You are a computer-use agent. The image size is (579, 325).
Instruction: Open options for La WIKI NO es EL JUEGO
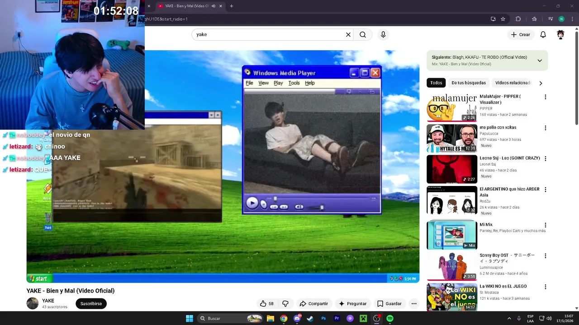tap(545, 287)
